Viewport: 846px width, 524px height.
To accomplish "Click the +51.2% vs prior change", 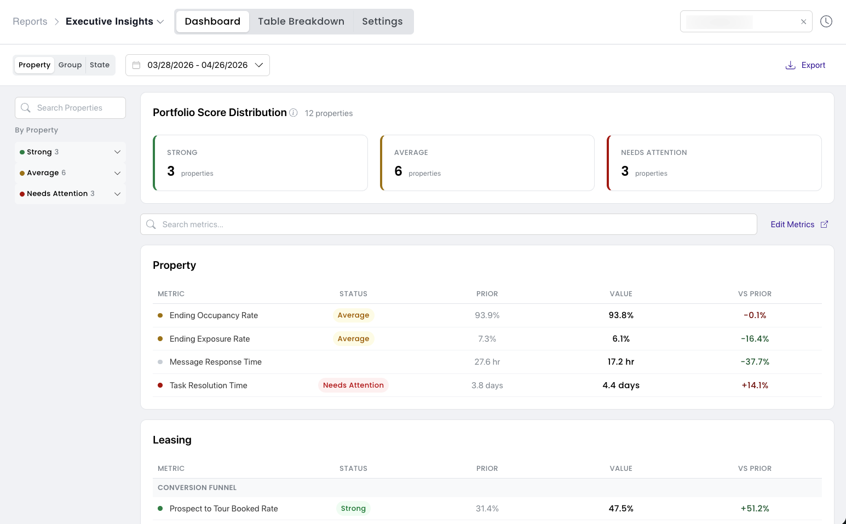I will [x=755, y=509].
